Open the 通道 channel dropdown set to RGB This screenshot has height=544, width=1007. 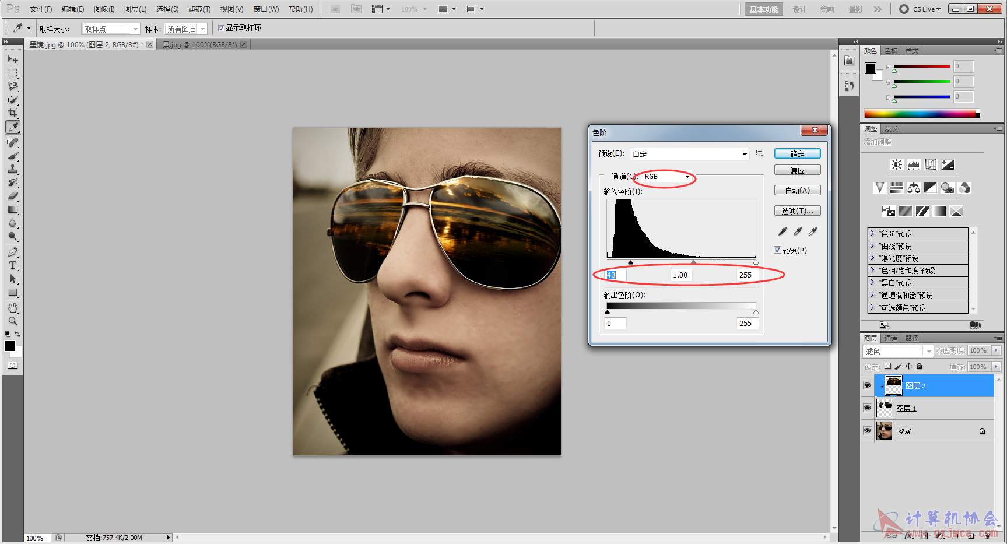[x=666, y=176]
